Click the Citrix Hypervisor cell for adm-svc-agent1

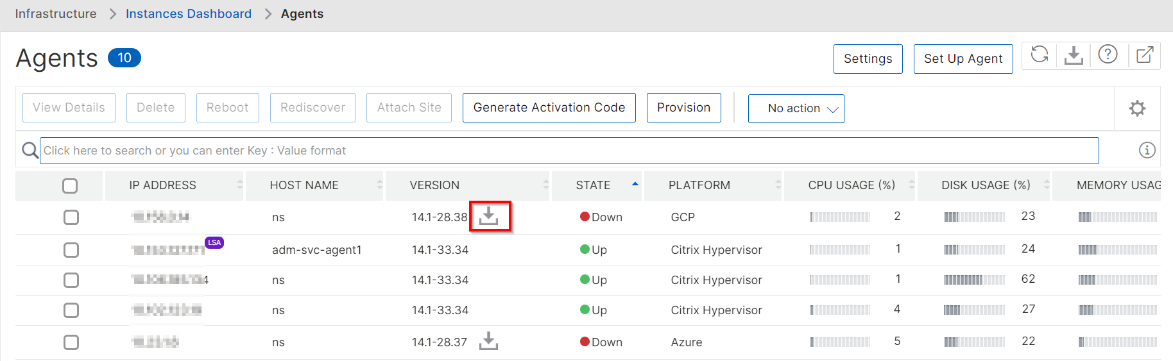coord(717,249)
